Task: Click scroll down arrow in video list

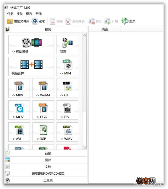Action: pyautogui.click(x=84, y=147)
